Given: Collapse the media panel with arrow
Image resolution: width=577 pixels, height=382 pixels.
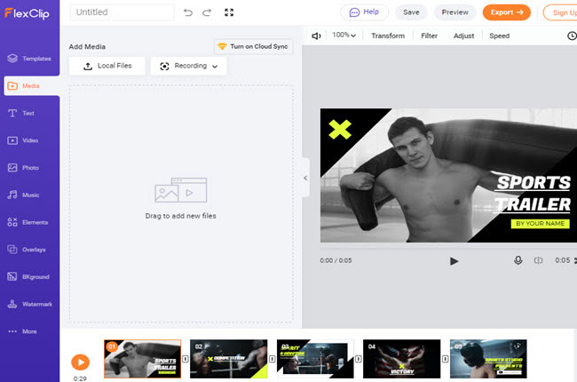Looking at the screenshot, I should click(305, 178).
